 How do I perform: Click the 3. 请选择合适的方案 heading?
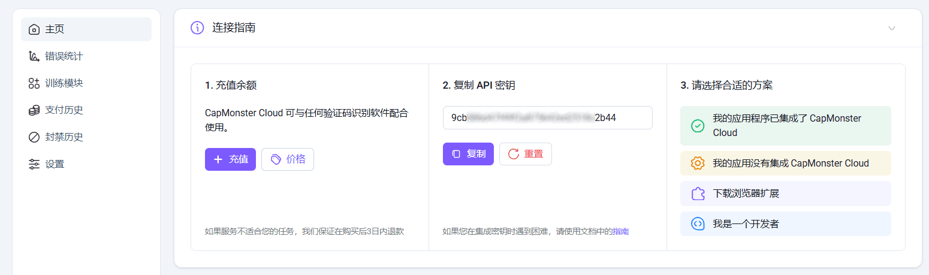(726, 86)
